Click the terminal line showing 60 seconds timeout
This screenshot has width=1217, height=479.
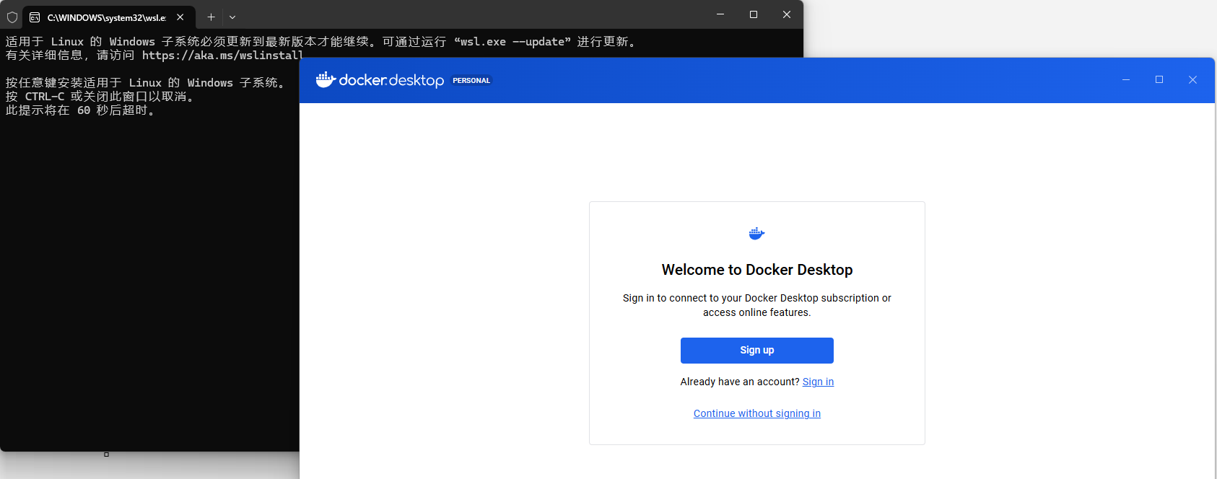(81, 110)
